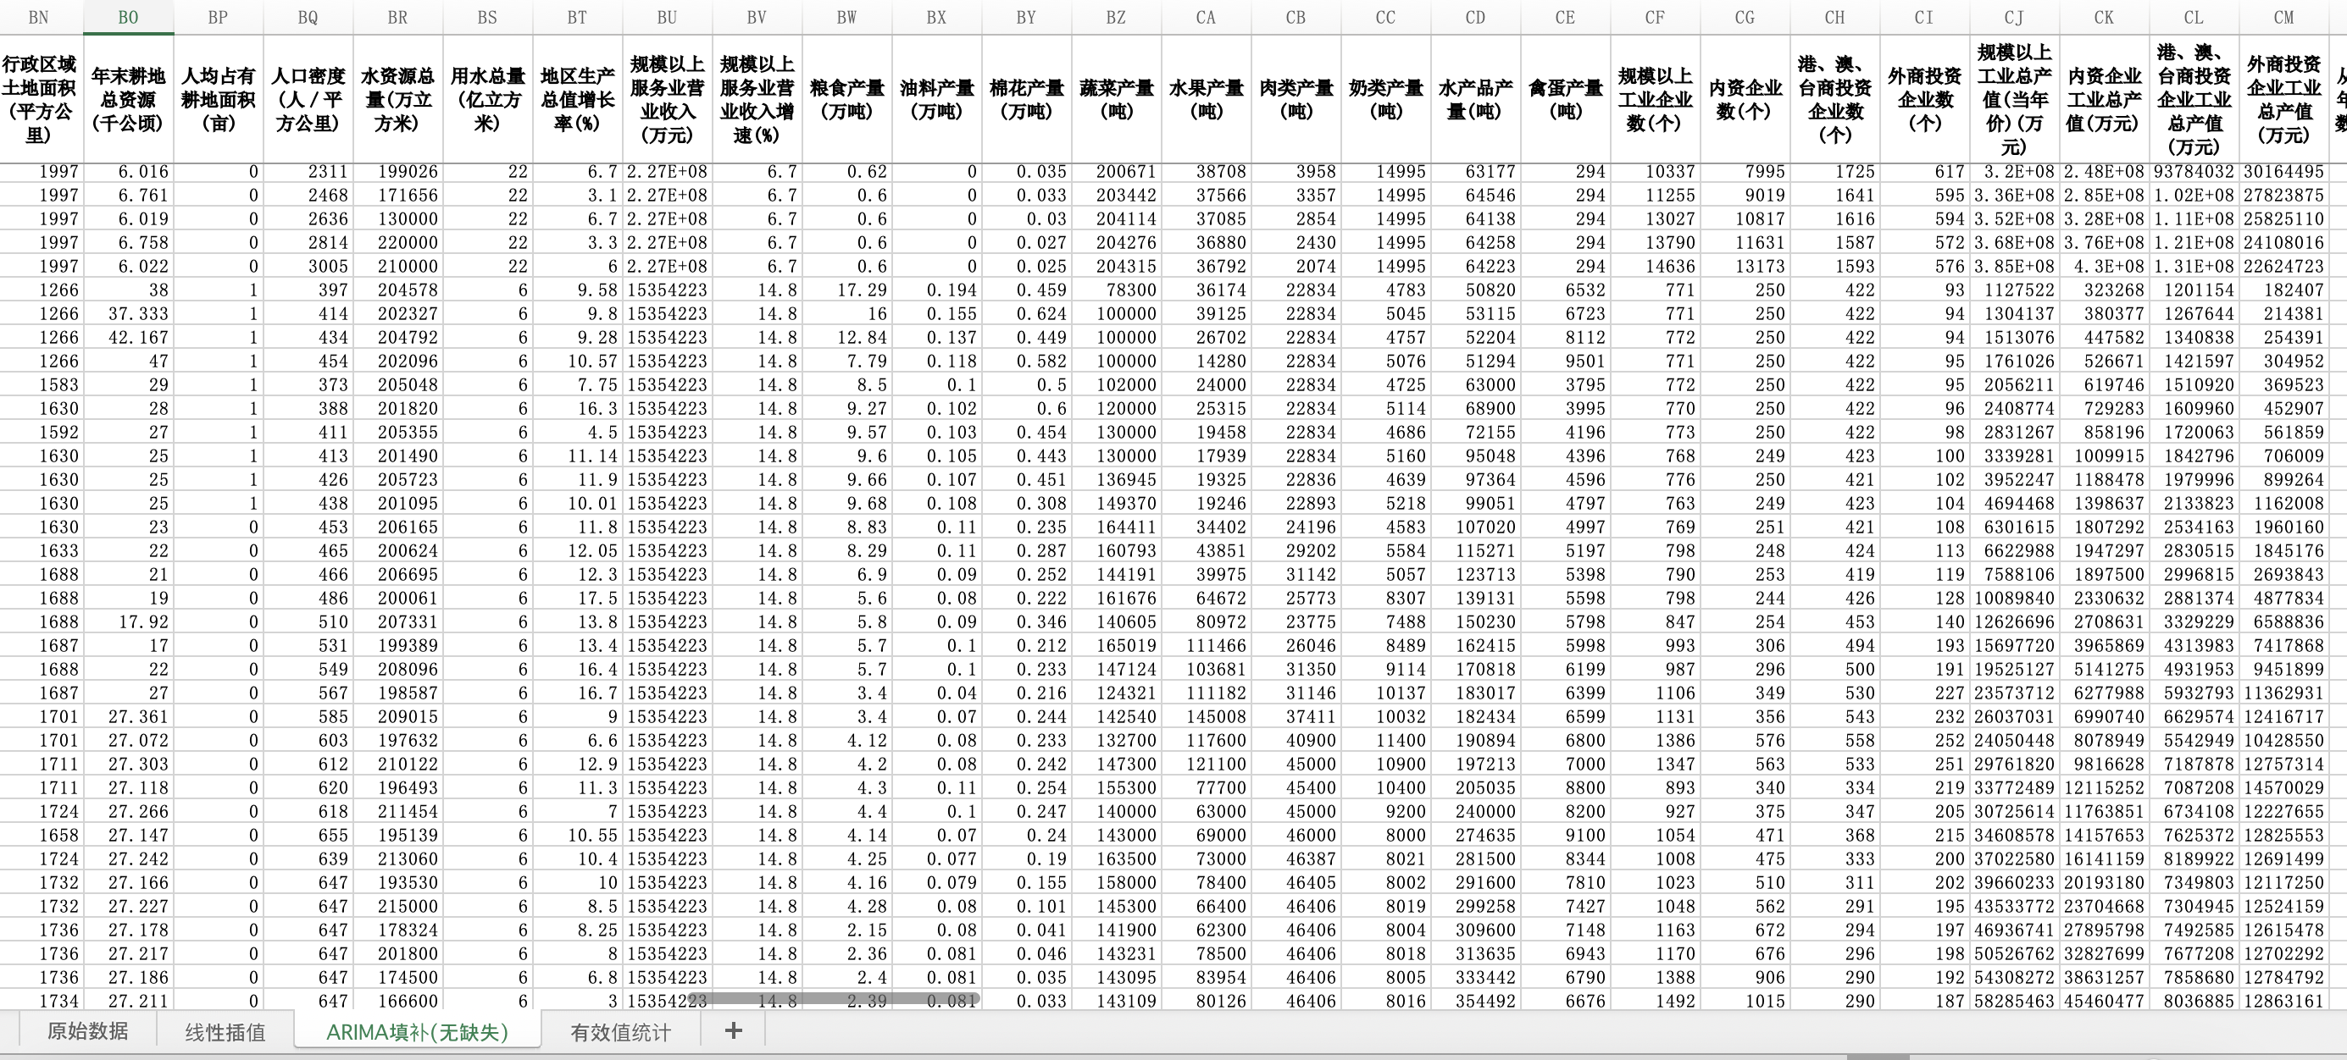Viewport: 2347px width, 1060px height.
Task: Select the 粮食产量(万吨) header cell
Action: point(846,99)
